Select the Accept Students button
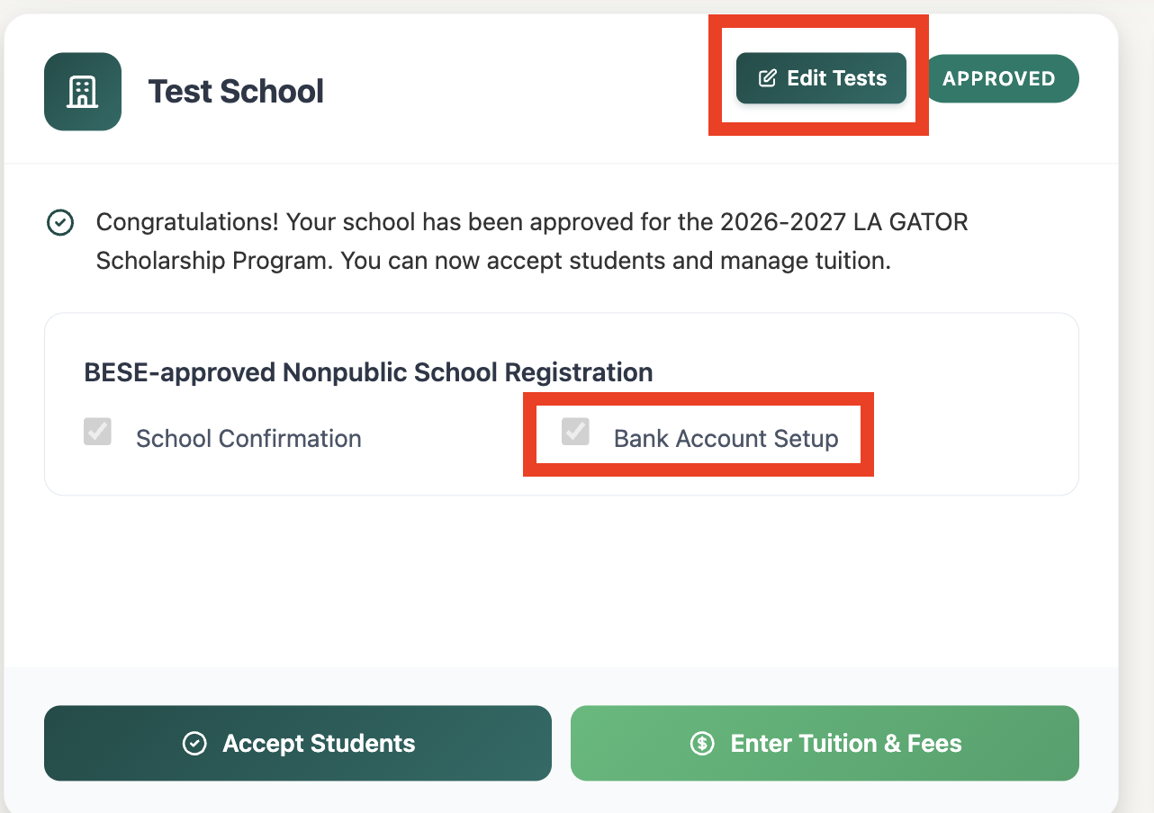Image resolution: width=1154 pixels, height=813 pixels. (298, 743)
